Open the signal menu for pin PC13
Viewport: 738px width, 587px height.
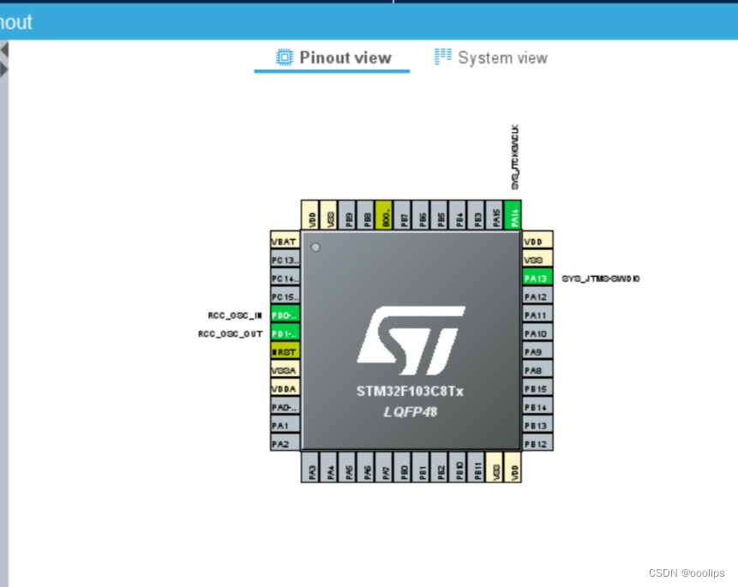pyautogui.click(x=283, y=260)
